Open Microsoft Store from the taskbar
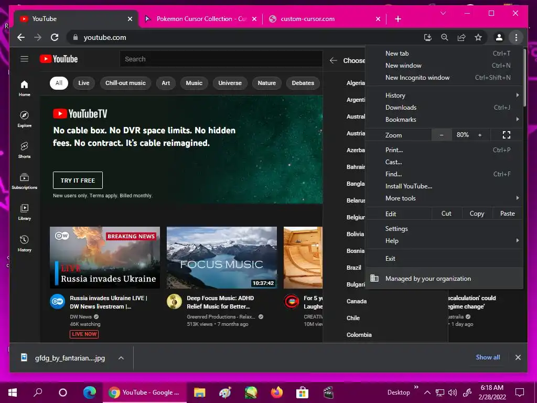 303,393
